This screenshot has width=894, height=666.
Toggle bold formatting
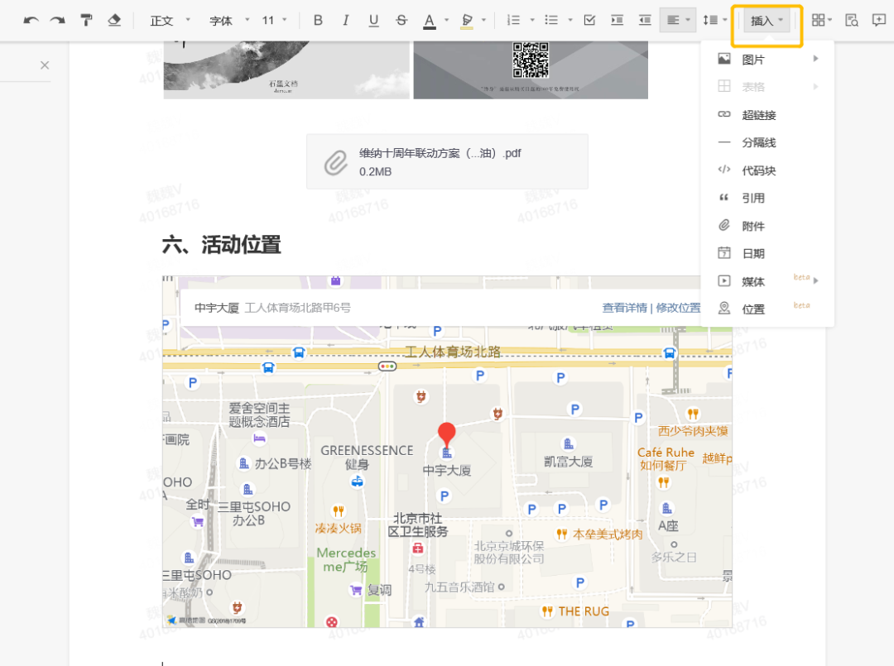coord(318,20)
